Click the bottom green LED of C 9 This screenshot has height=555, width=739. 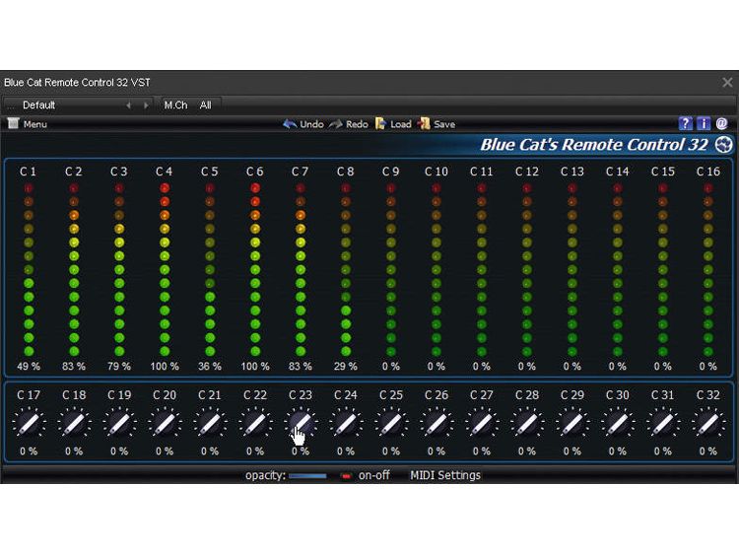pos(391,351)
